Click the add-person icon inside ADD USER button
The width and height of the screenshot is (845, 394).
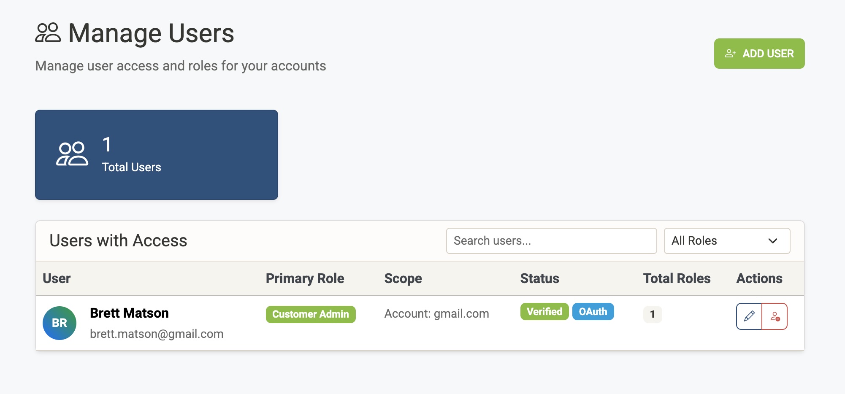pyautogui.click(x=731, y=53)
